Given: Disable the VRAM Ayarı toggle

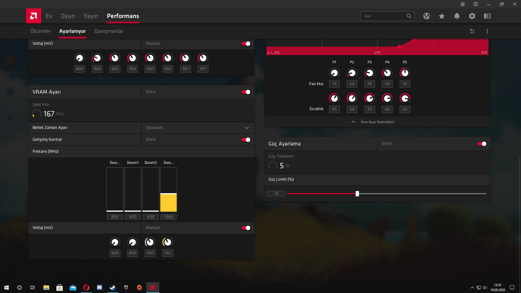Looking at the screenshot, I should 246,92.
